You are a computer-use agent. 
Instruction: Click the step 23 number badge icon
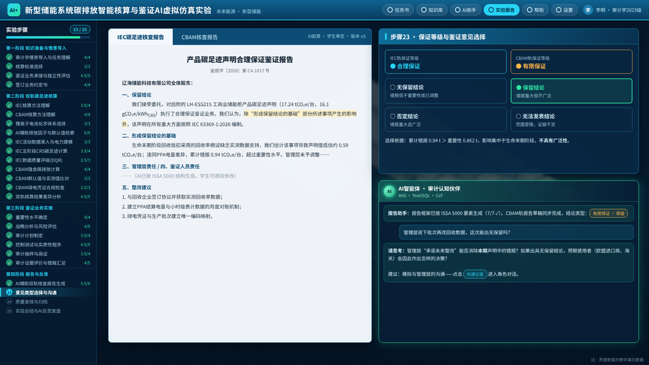point(9,293)
